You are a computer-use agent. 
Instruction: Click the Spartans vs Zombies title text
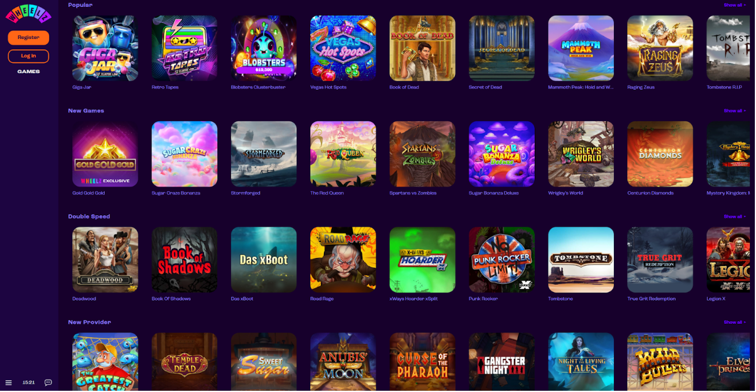pyautogui.click(x=413, y=193)
